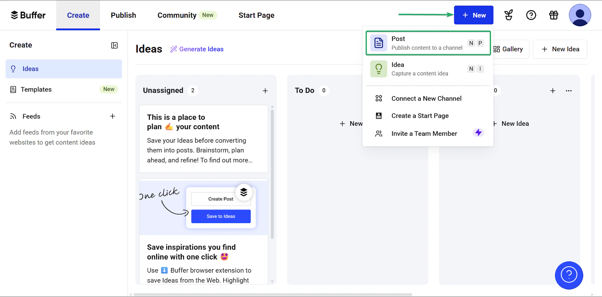The image size is (602, 297).
Task: Choose Post from the New menu
Action: click(x=428, y=43)
